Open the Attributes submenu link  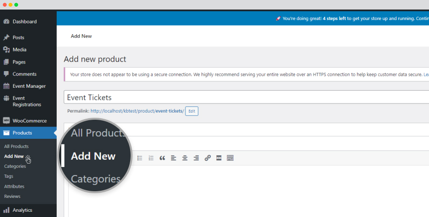14,186
